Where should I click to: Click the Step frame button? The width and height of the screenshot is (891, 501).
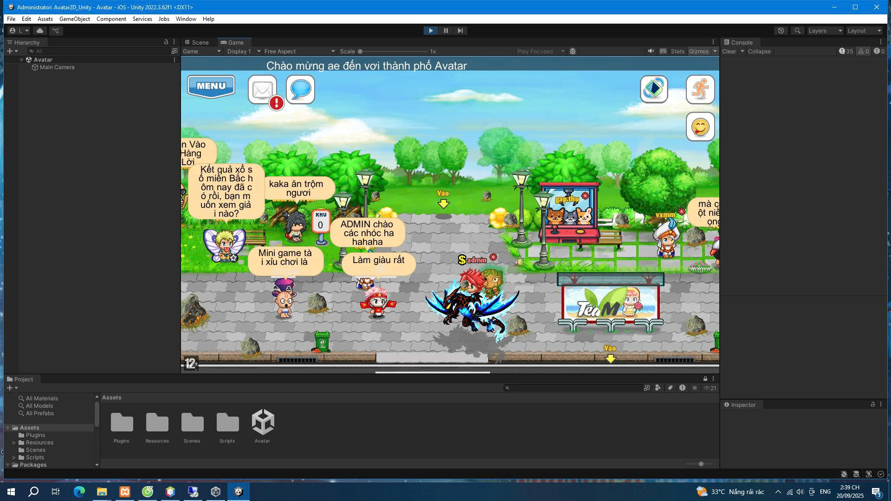point(460,31)
